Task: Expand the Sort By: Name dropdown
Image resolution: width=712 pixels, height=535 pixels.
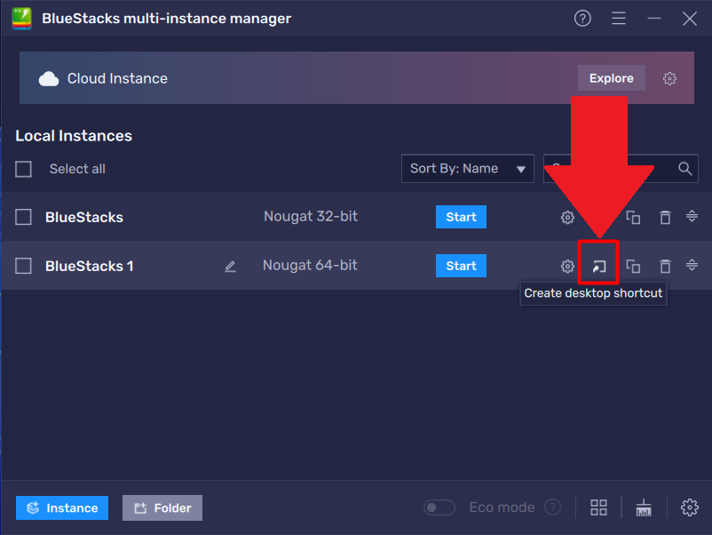Action: point(468,169)
